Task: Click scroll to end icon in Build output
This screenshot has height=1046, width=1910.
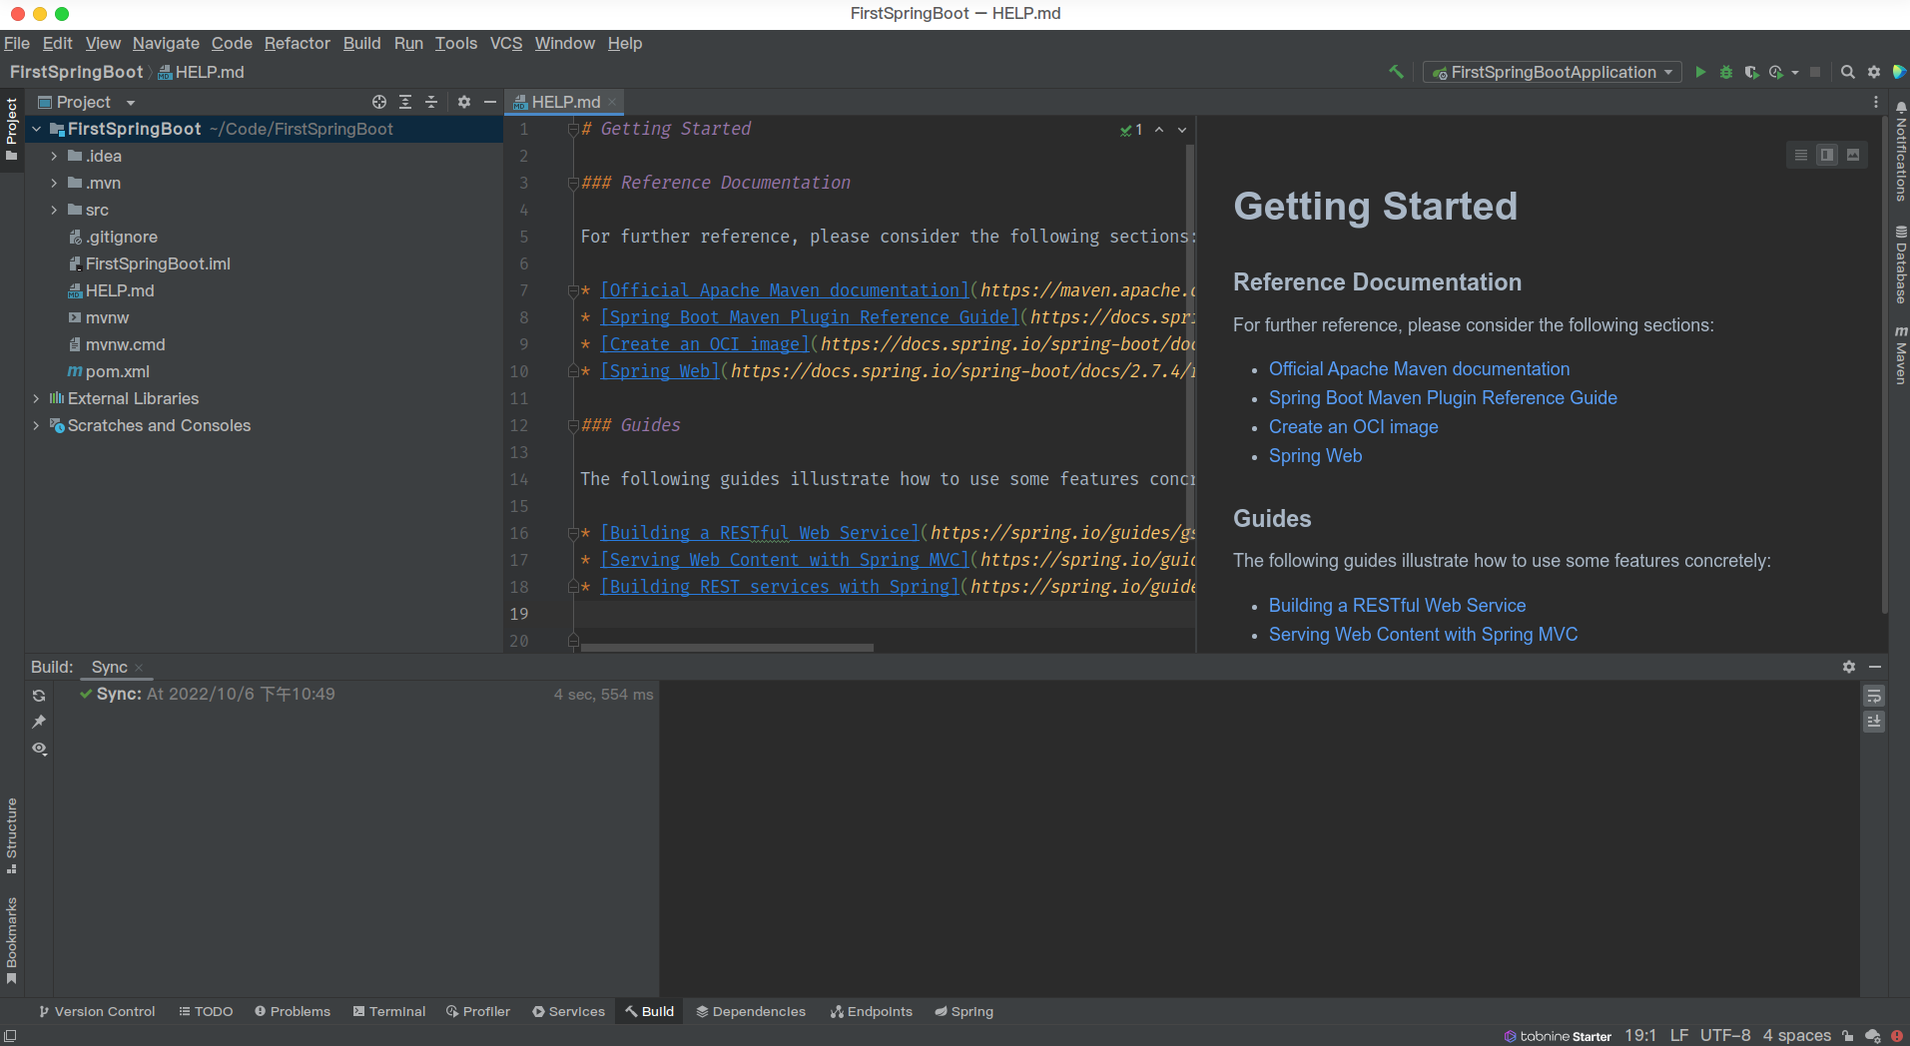Action: (1874, 722)
